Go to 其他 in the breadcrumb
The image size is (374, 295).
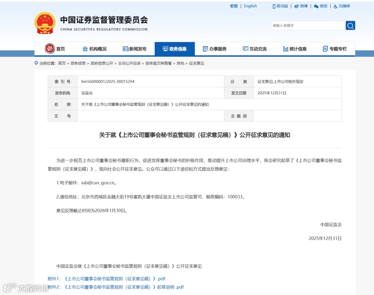(180, 63)
